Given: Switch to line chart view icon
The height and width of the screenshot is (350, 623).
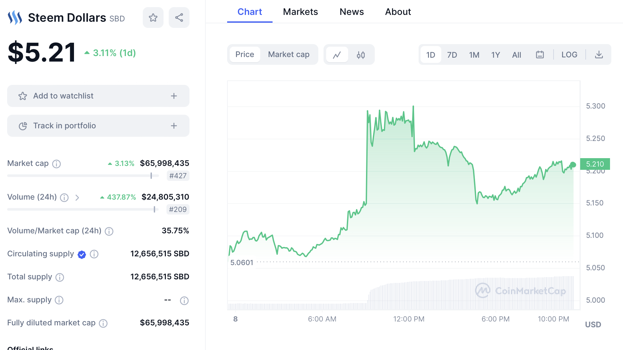Looking at the screenshot, I should [337, 55].
